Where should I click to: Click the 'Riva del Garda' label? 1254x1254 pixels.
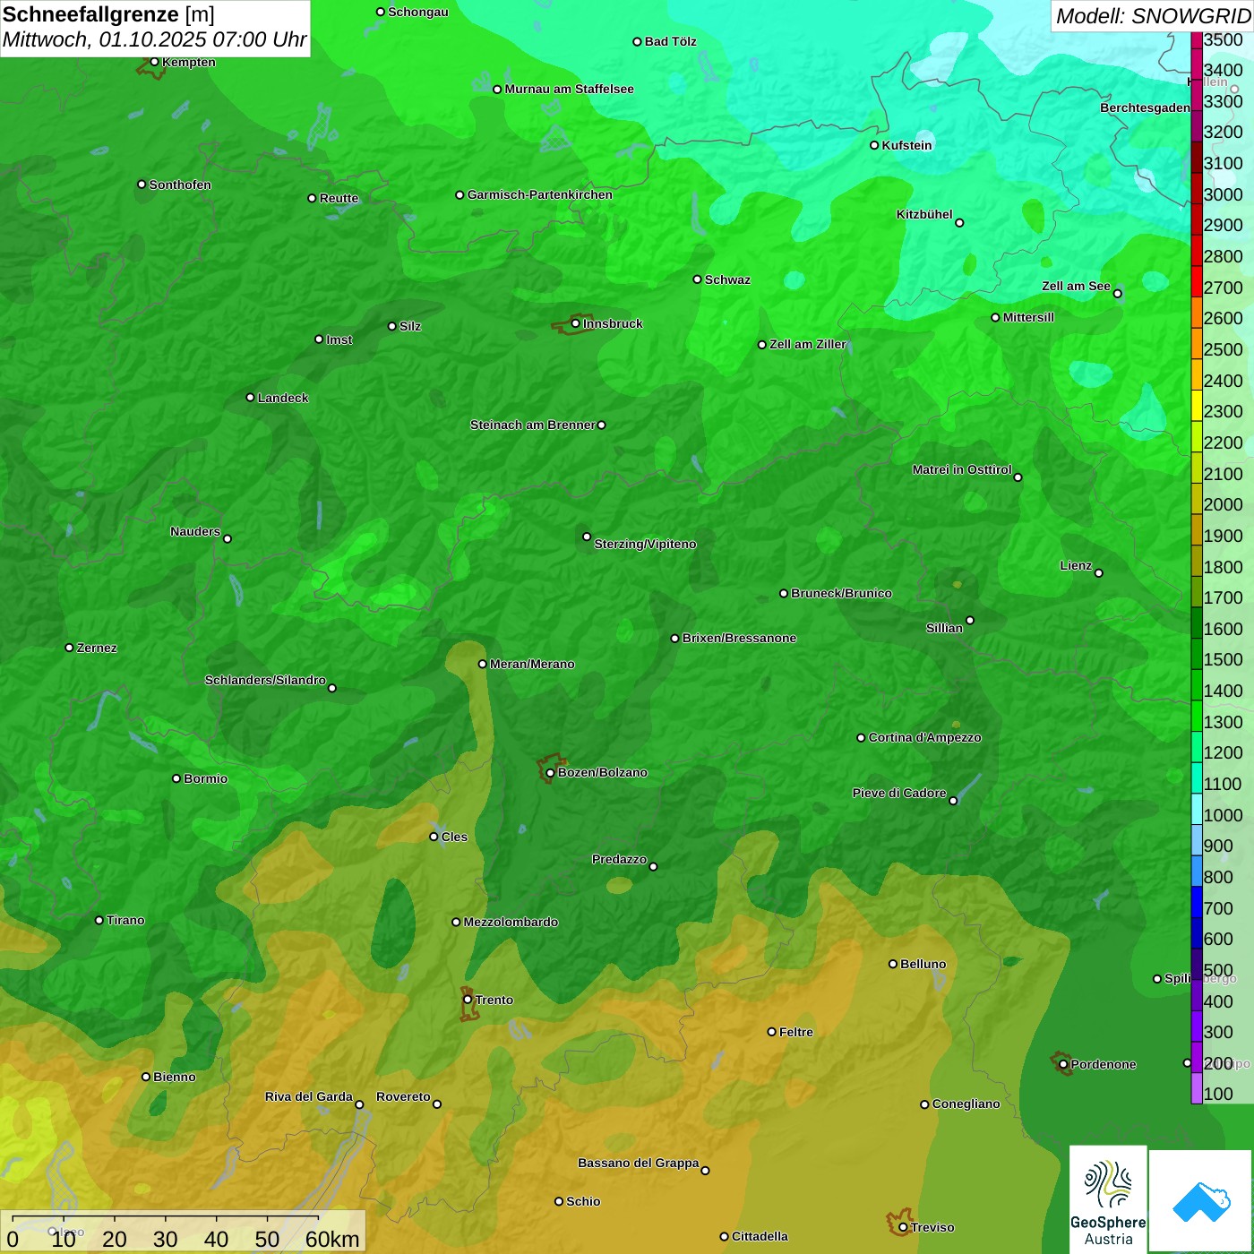(309, 1097)
